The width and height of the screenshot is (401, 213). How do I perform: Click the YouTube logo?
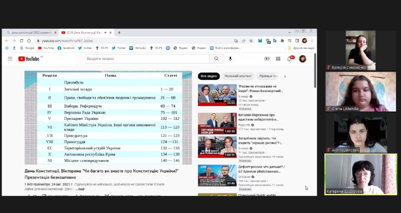click(x=29, y=58)
